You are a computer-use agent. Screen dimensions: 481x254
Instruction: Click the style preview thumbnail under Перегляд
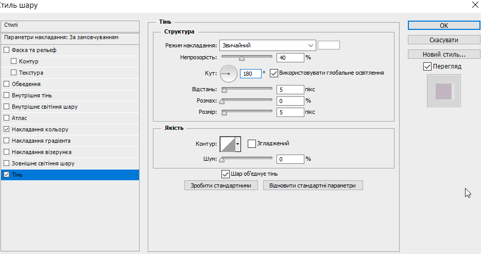443,91
